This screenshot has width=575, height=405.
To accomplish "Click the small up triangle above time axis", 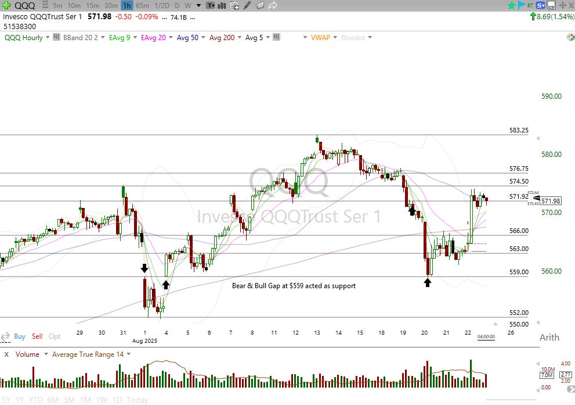I will [x=496, y=324].
